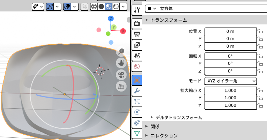
Task: Switch to rendered shading mode
Action: [116, 7]
